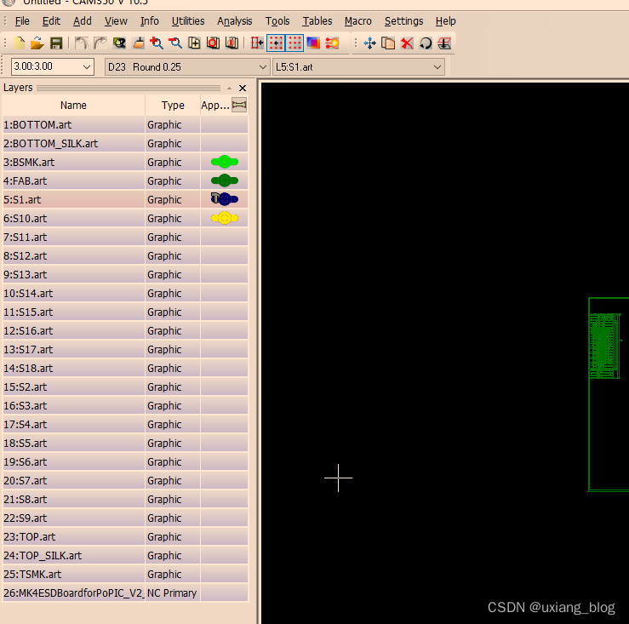Open the Tables menu
Image resolution: width=629 pixels, height=624 pixels.
pyautogui.click(x=317, y=21)
